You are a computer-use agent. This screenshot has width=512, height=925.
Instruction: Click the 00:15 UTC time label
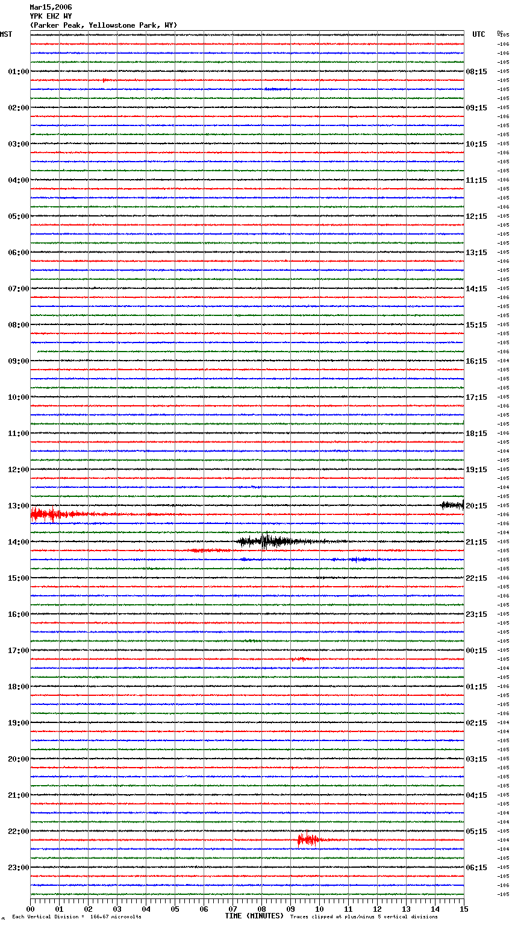(476, 651)
